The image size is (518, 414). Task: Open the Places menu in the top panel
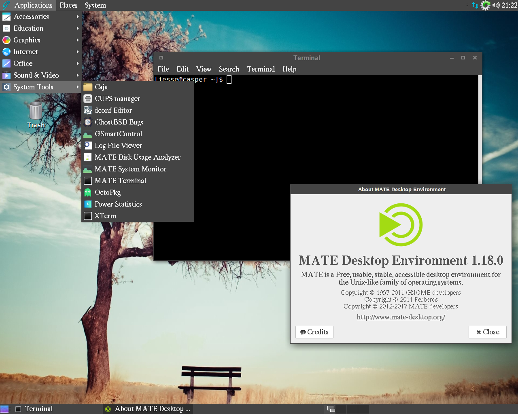(x=68, y=5)
